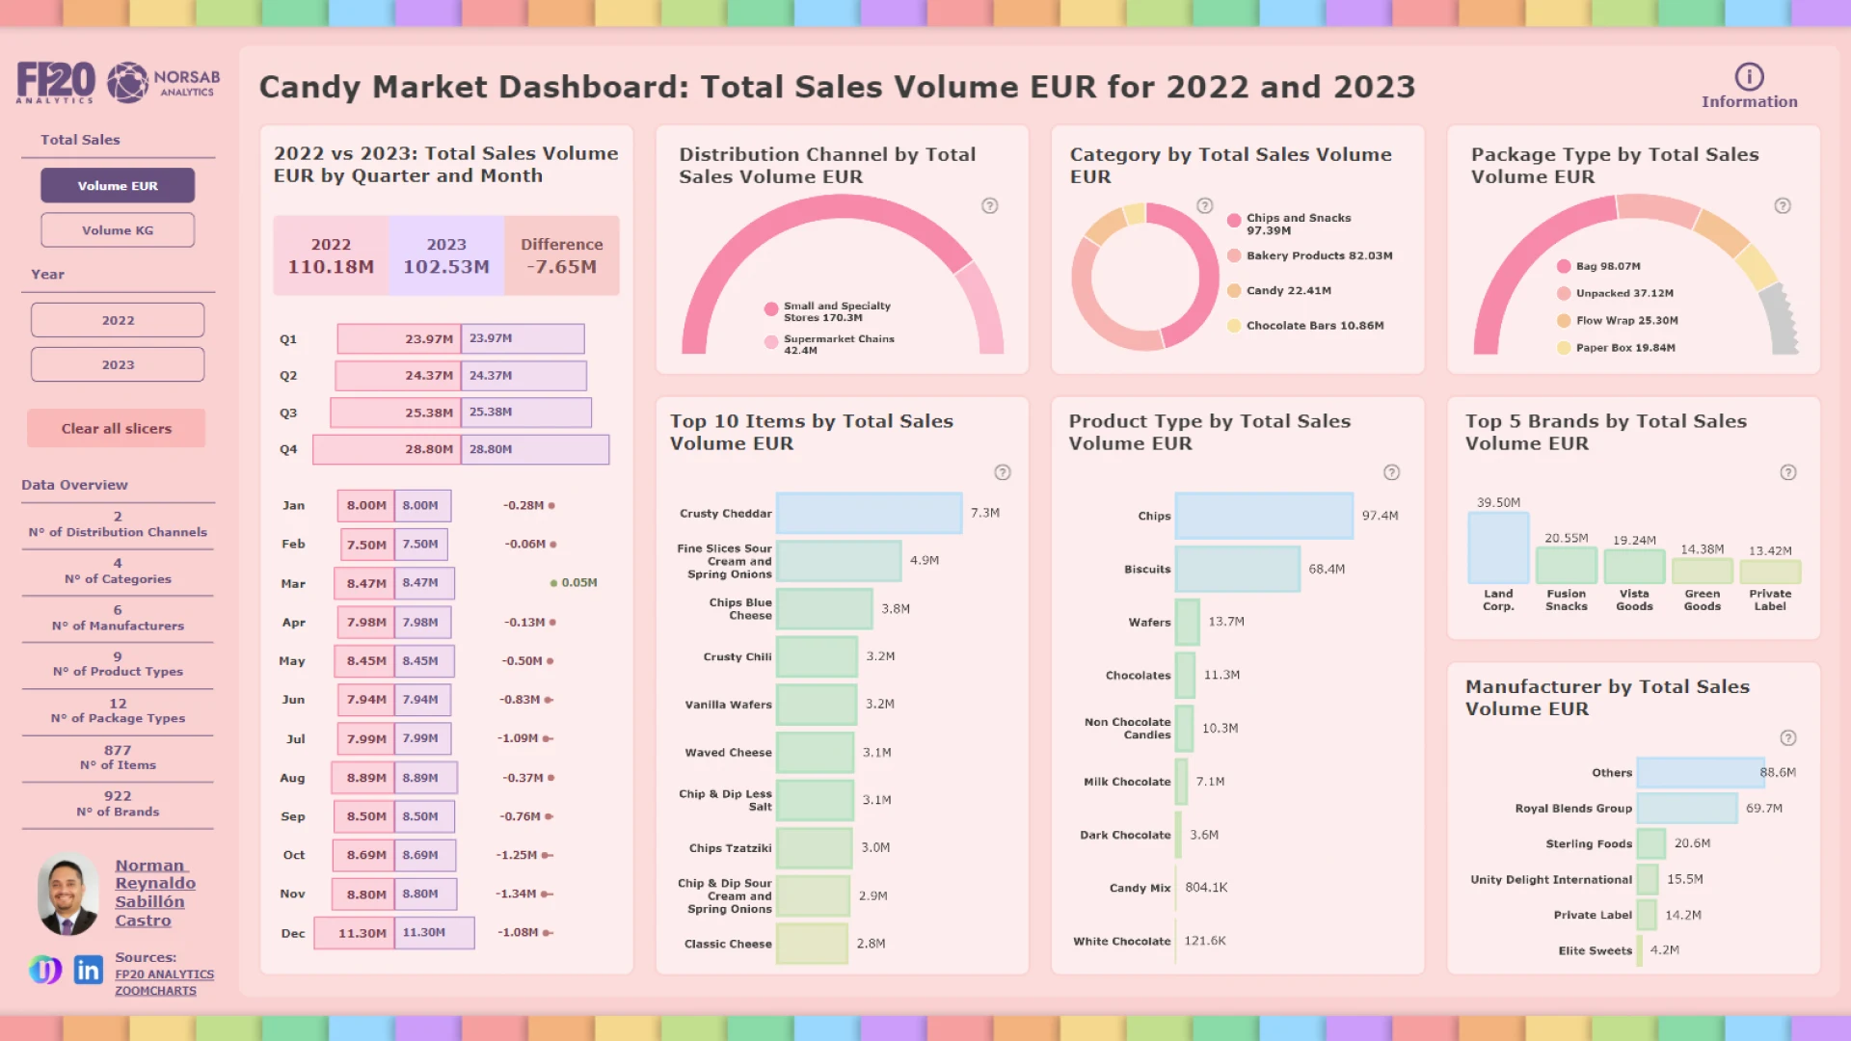1851x1041 pixels.
Task: Click the Royal Blends Group bar
Action: click(1687, 808)
